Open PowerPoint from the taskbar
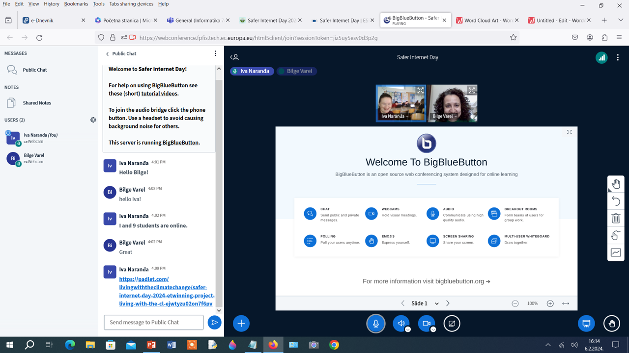 [151, 345]
